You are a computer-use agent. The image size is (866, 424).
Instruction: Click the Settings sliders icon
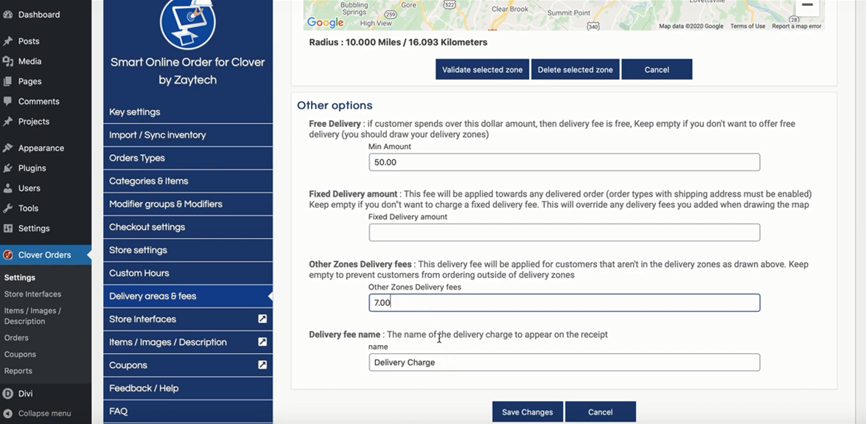coord(7,229)
